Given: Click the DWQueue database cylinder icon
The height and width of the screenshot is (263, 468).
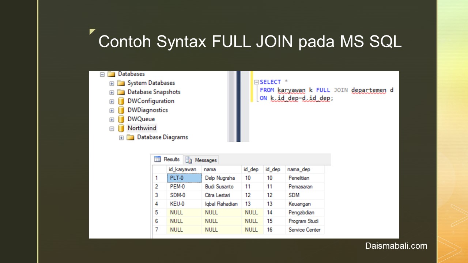Looking at the screenshot, I should [x=121, y=119].
